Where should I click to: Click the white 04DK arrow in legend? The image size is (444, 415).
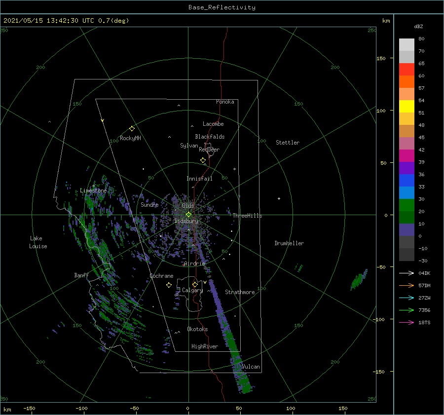tap(407, 273)
